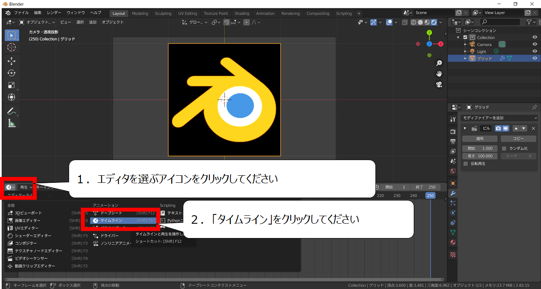The width and height of the screenshot is (541, 289).
Task: Switch to material preview shading
Action: [427, 22]
